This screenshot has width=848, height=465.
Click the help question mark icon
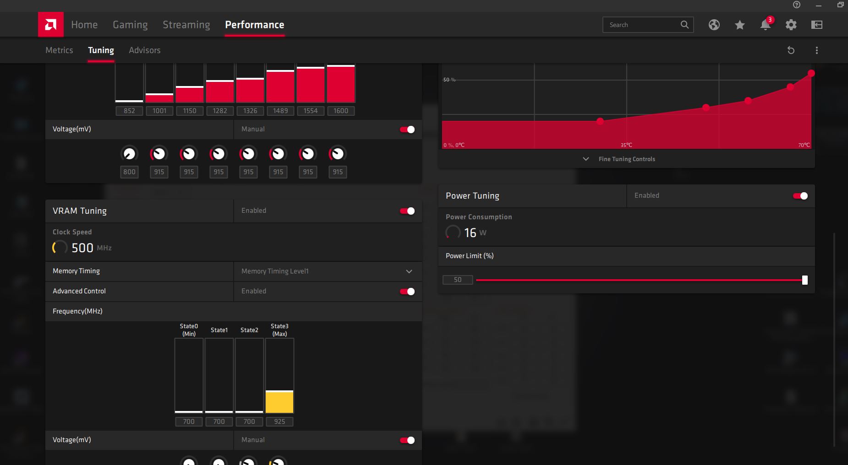(x=797, y=5)
